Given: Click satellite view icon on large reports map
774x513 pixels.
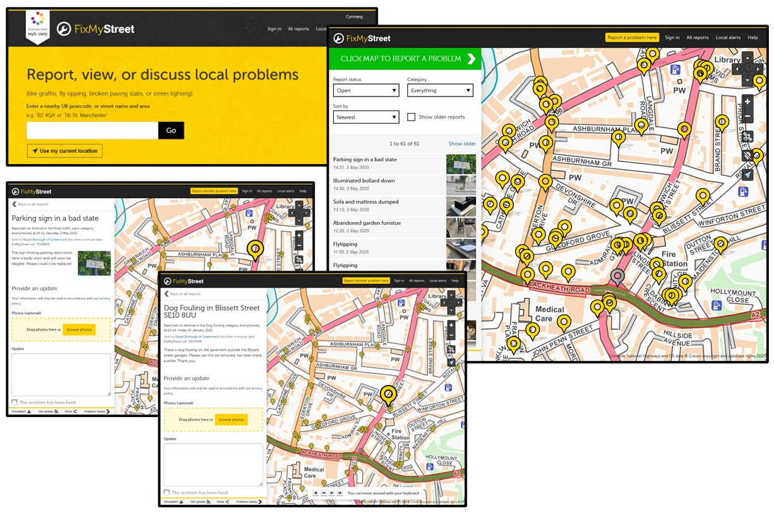Looking at the screenshot, I should coord(747,136).
